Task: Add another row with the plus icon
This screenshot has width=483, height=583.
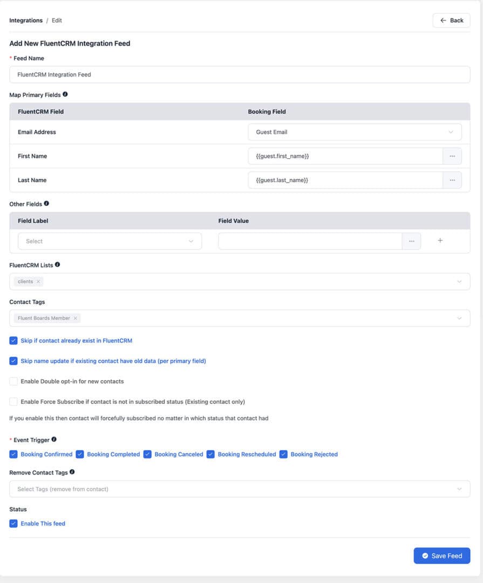Action: click(440, 241)
